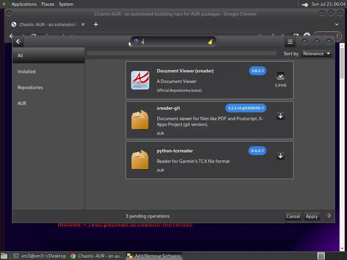Uncheck the installed Document Viewer xreader checkbox
This screenshot has height=260, width=347.
coord(280,76)
